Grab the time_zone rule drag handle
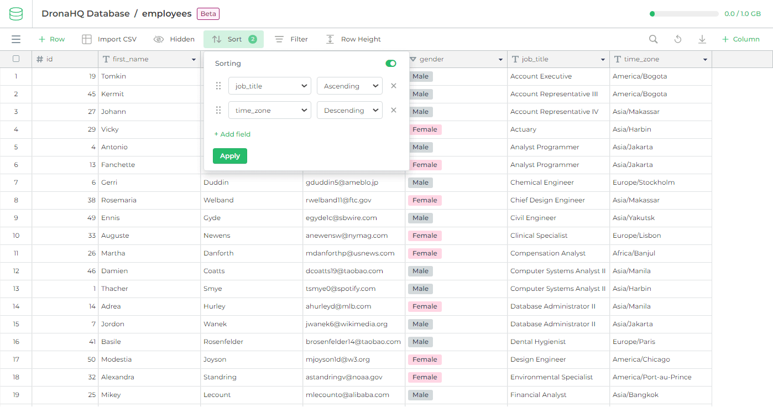This screenshot has height=407, width=773. click(x=218, y=110)
